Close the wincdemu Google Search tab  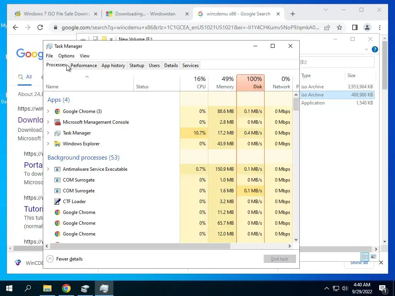(278, 14)
